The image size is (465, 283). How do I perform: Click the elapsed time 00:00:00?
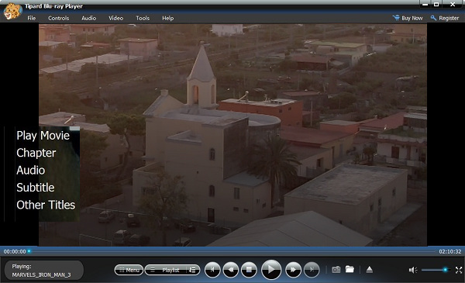click(x=15, y=251)
